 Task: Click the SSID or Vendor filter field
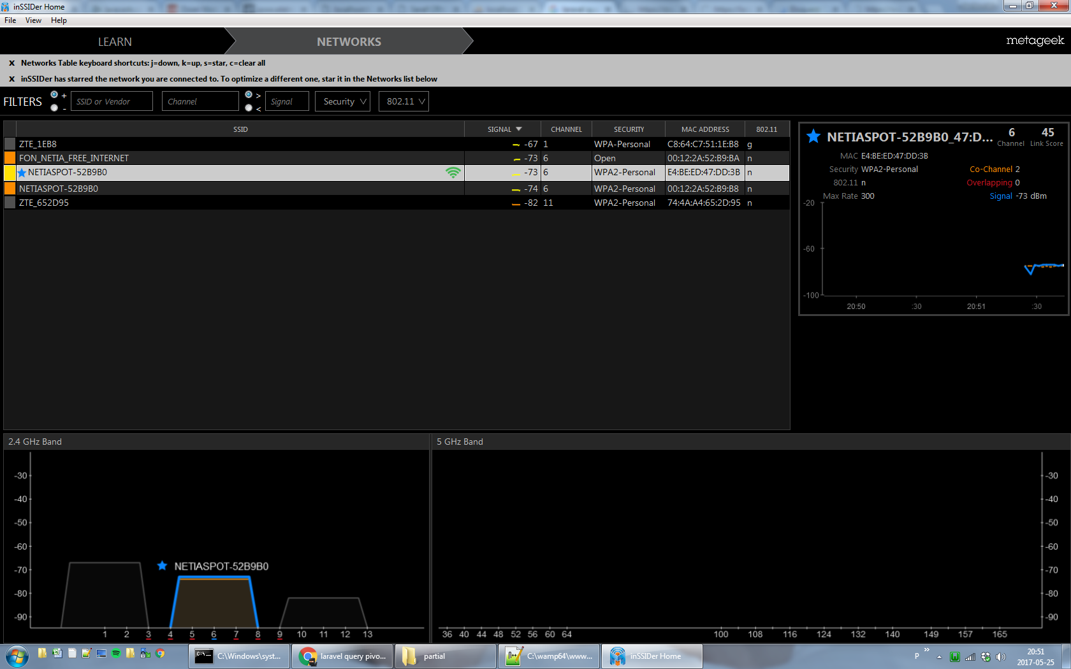click(x=112, y=101)
